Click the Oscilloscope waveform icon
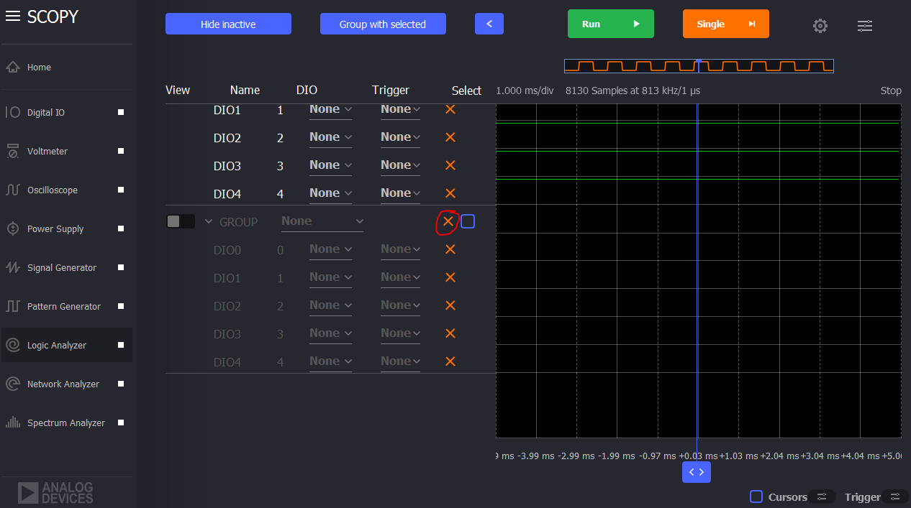The height and width of the screenshot is (508, 911). [12, 190]
